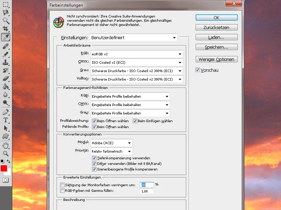Uncheck 'Beim Einfügen wählen' for Profilabweichung
Screen dimensions: 281x210
135,121
